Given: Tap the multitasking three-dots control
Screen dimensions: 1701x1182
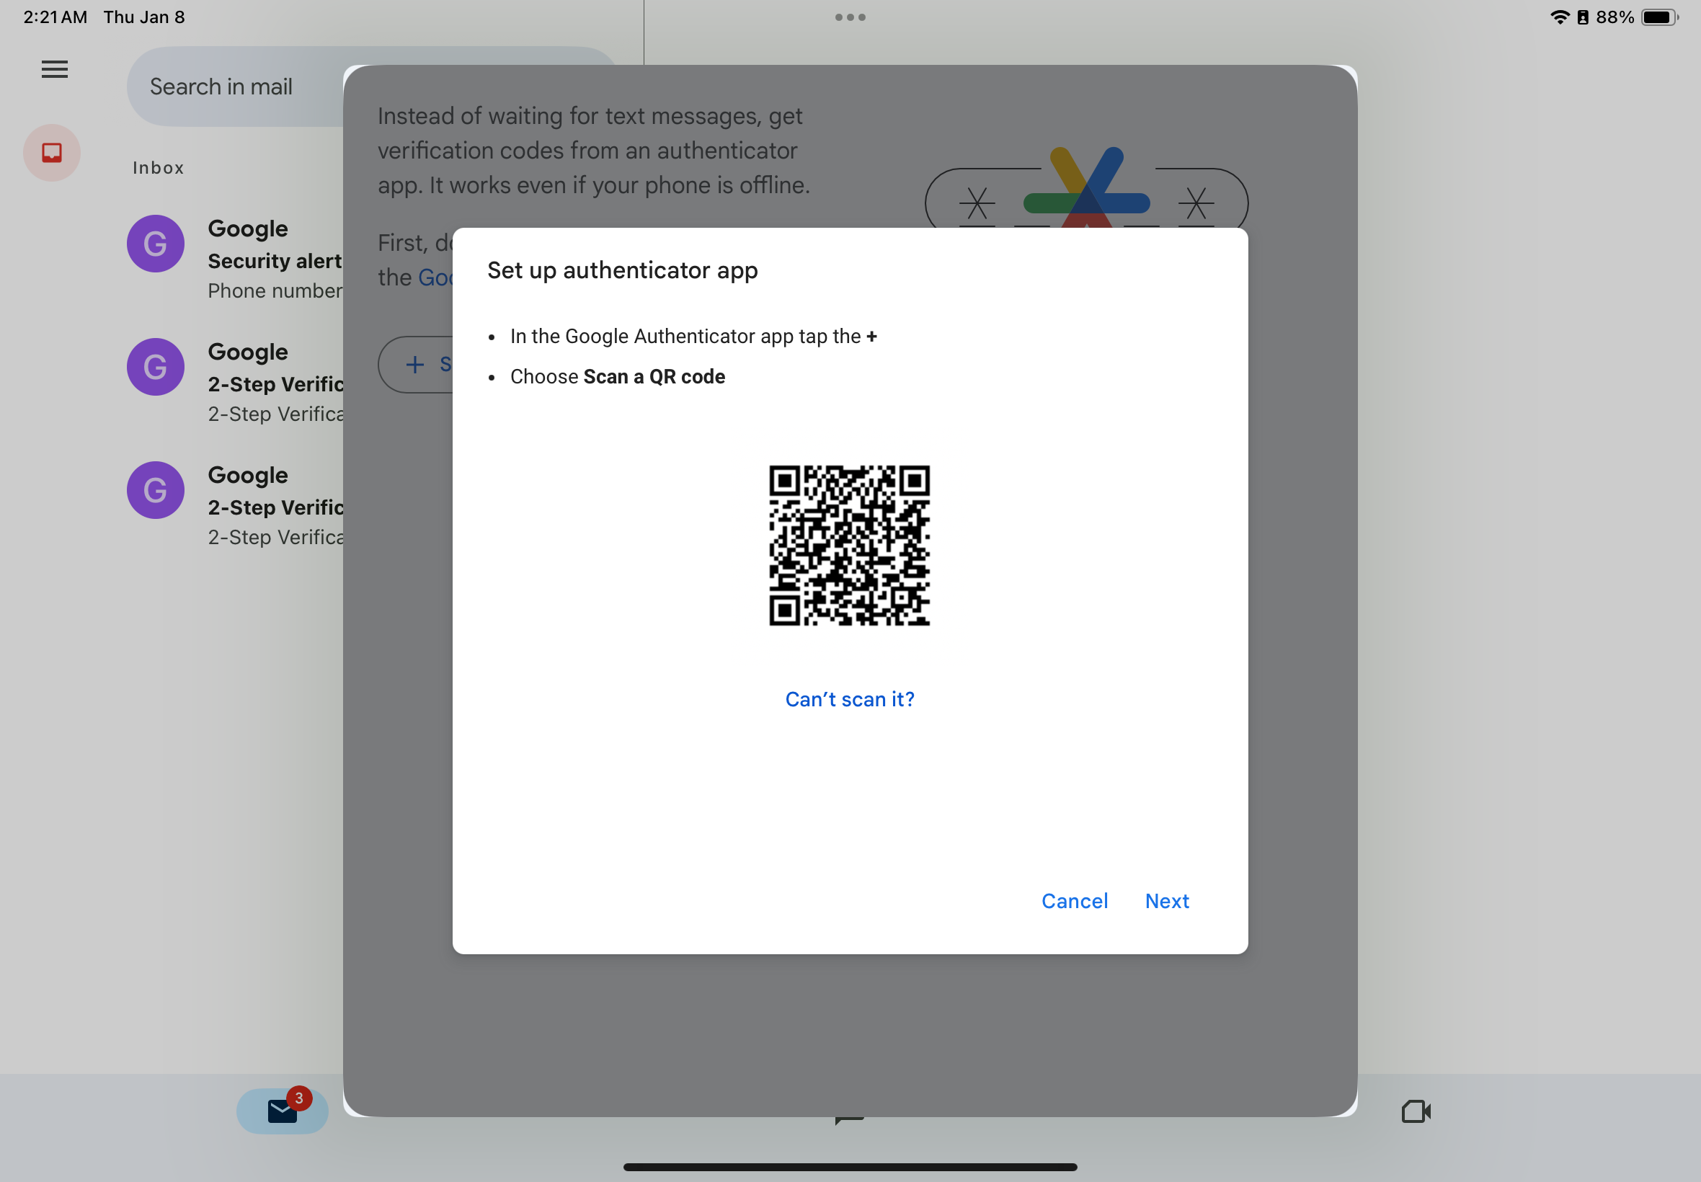Looking at the screenshot, I should click(x=850, y=17).
